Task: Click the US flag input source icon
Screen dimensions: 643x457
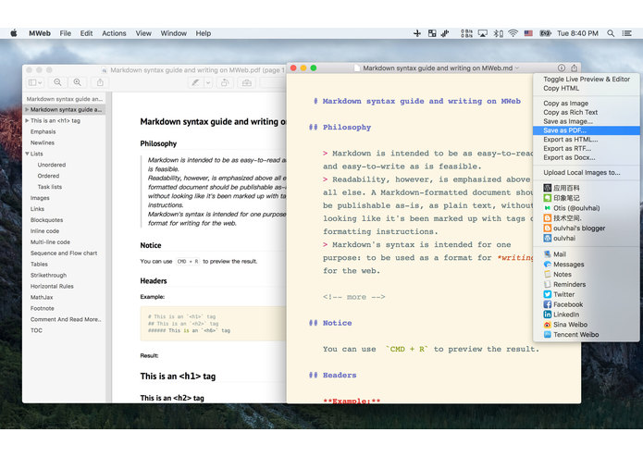Action: pyautogui.click(x=528, y=33)
